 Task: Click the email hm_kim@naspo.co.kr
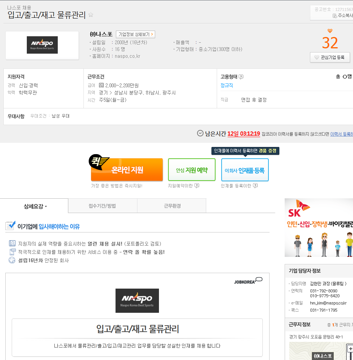tap(328, 303)
